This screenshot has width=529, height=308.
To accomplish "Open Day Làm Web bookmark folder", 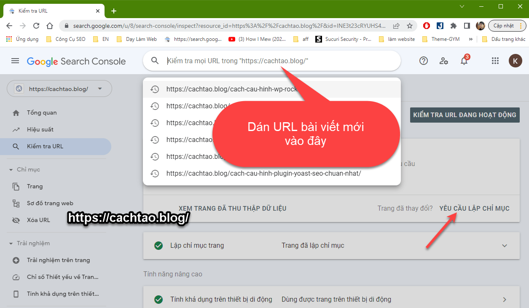I will tap(137, 39).
